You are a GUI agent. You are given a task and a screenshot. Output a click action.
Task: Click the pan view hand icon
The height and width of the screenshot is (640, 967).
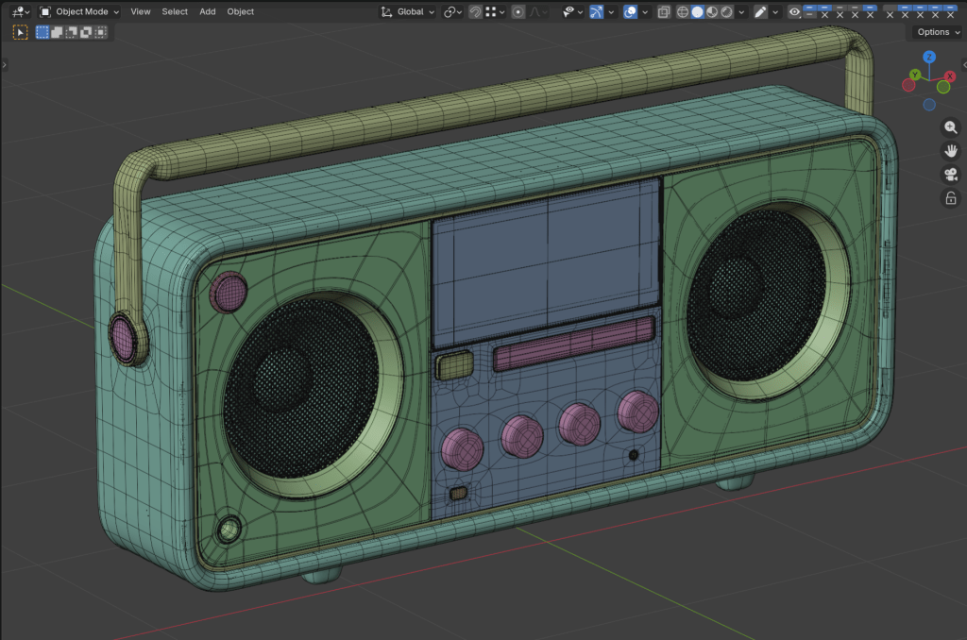coord(951,151)
